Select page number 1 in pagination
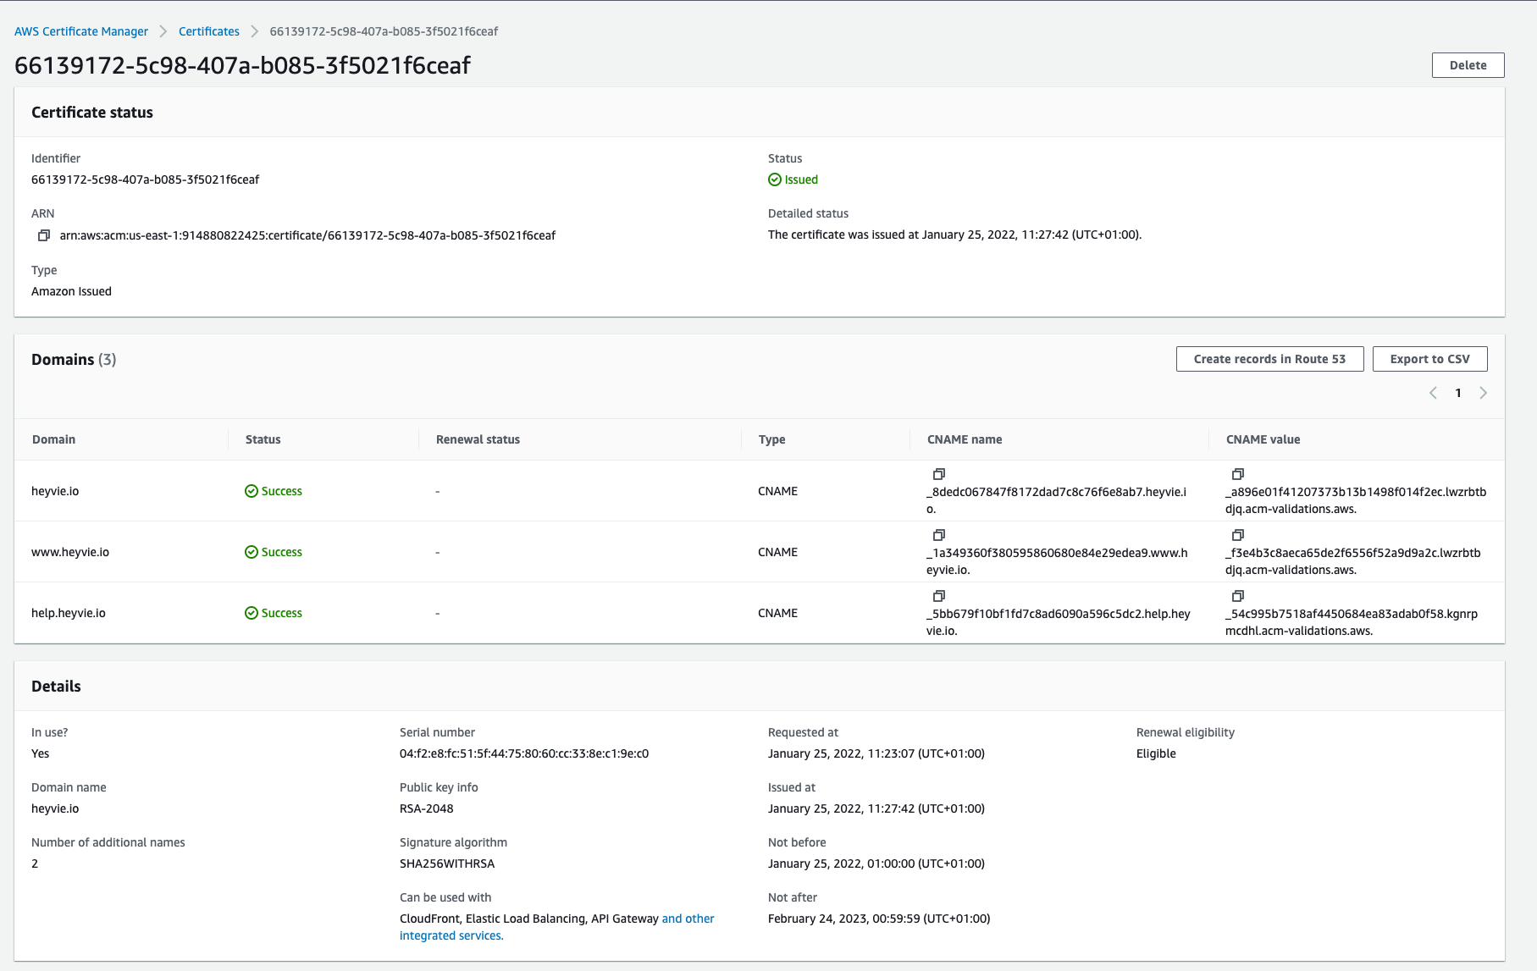 coord(1458,393)
